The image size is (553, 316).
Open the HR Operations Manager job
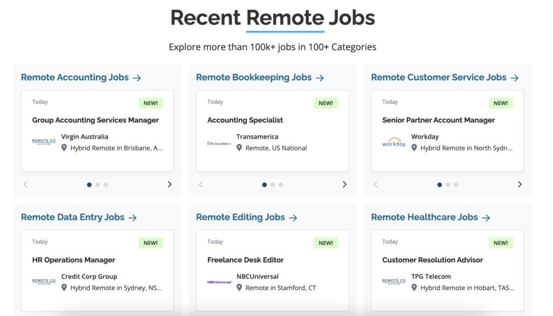pyautogui.click(x=73, y=260)
